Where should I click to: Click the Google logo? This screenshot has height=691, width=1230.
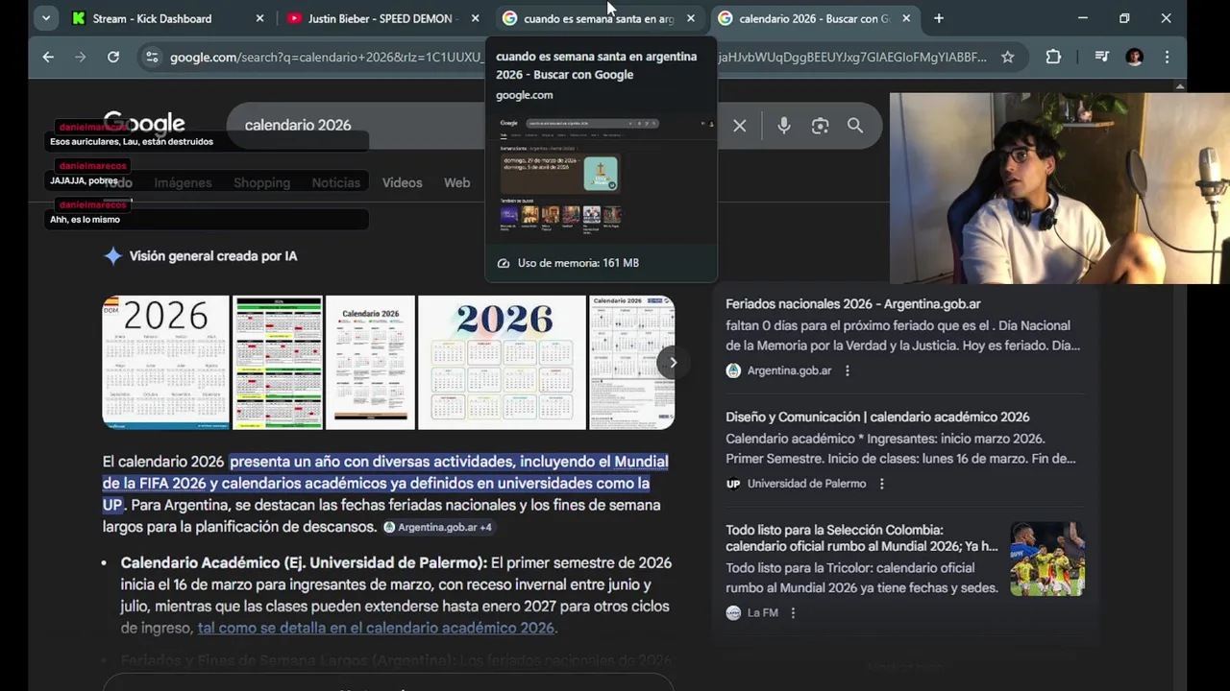pos(144,125)
